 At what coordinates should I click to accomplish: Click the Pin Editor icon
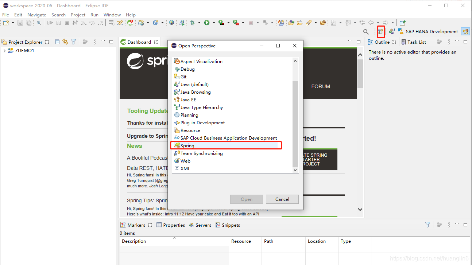(x=402, y=23)
